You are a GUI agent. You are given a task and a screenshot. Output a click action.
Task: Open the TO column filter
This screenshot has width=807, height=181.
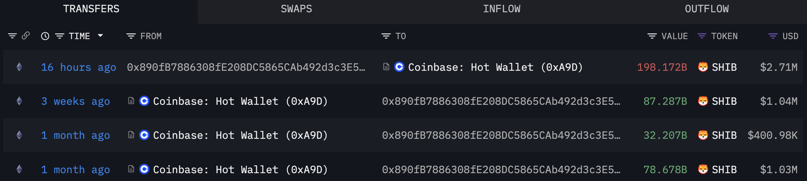(x=386, y=36)
